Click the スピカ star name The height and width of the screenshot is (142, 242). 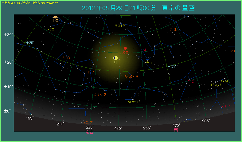tap(51, 29)
